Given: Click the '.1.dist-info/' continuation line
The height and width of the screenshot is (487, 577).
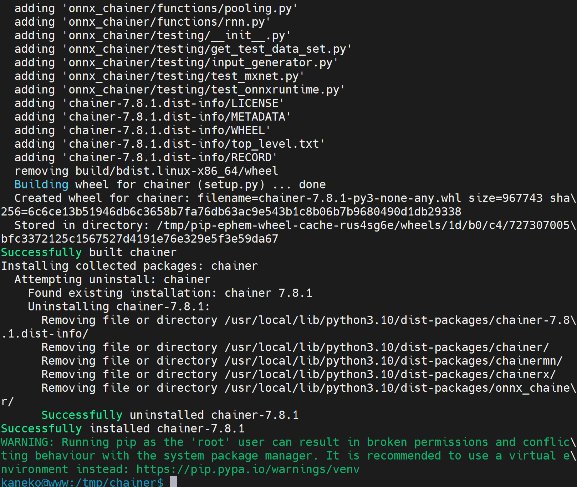Looking at the screenshot, I should pos(45,333).
